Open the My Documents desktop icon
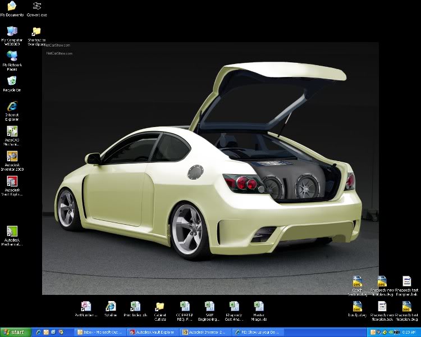This screenshot has height=337, width=421. click(12, 9)
